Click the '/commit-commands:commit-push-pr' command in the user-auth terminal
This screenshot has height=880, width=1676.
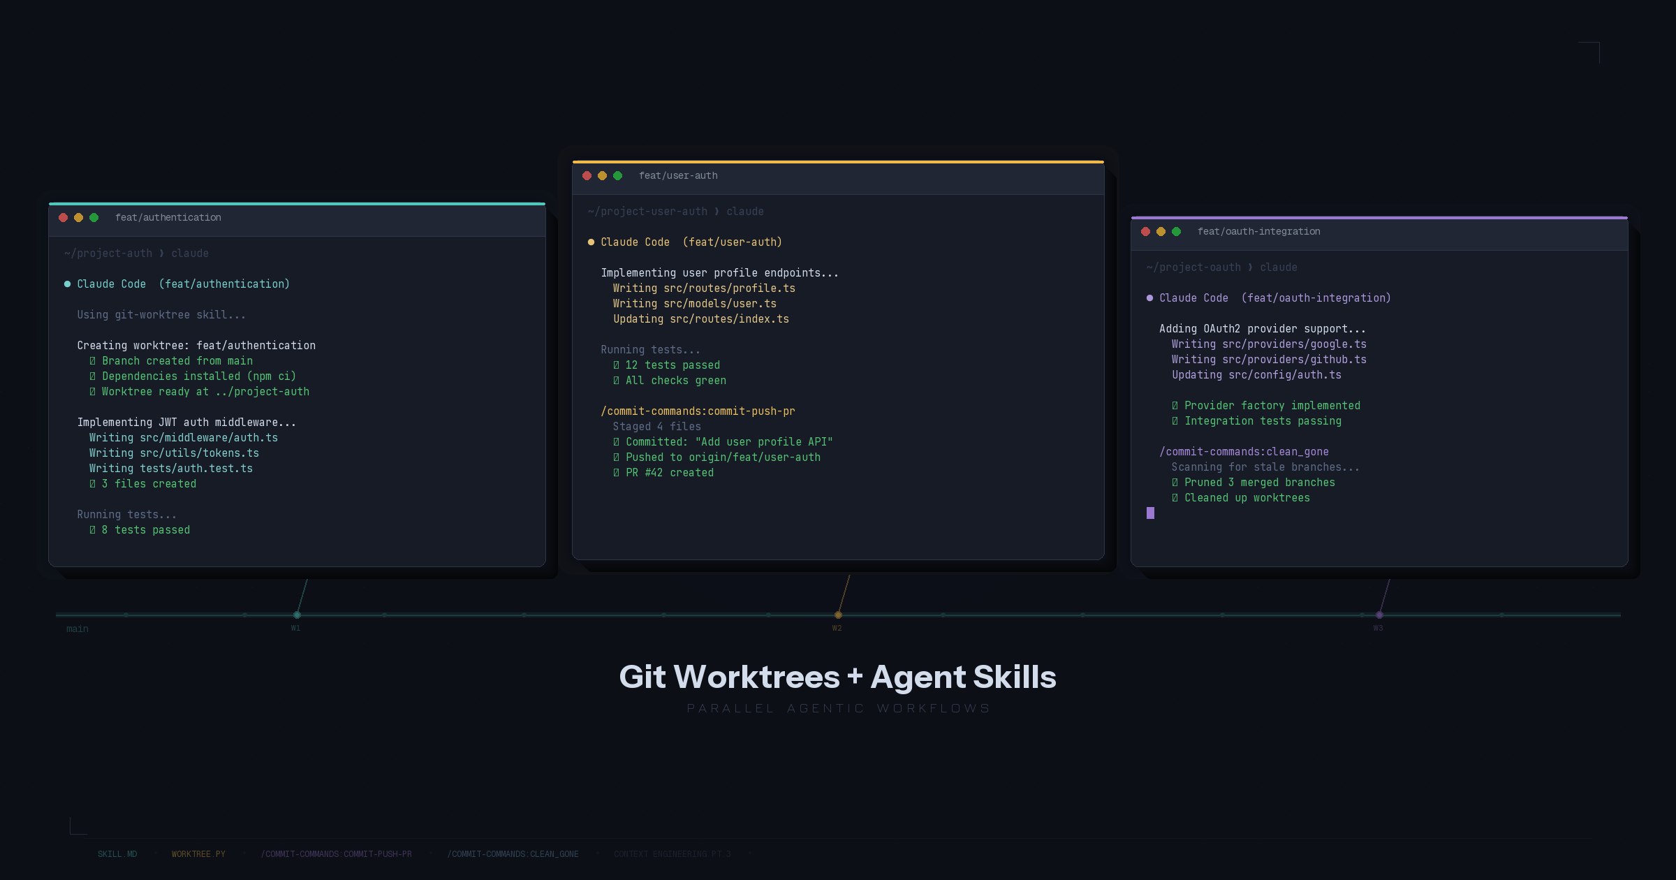[698, 411]
